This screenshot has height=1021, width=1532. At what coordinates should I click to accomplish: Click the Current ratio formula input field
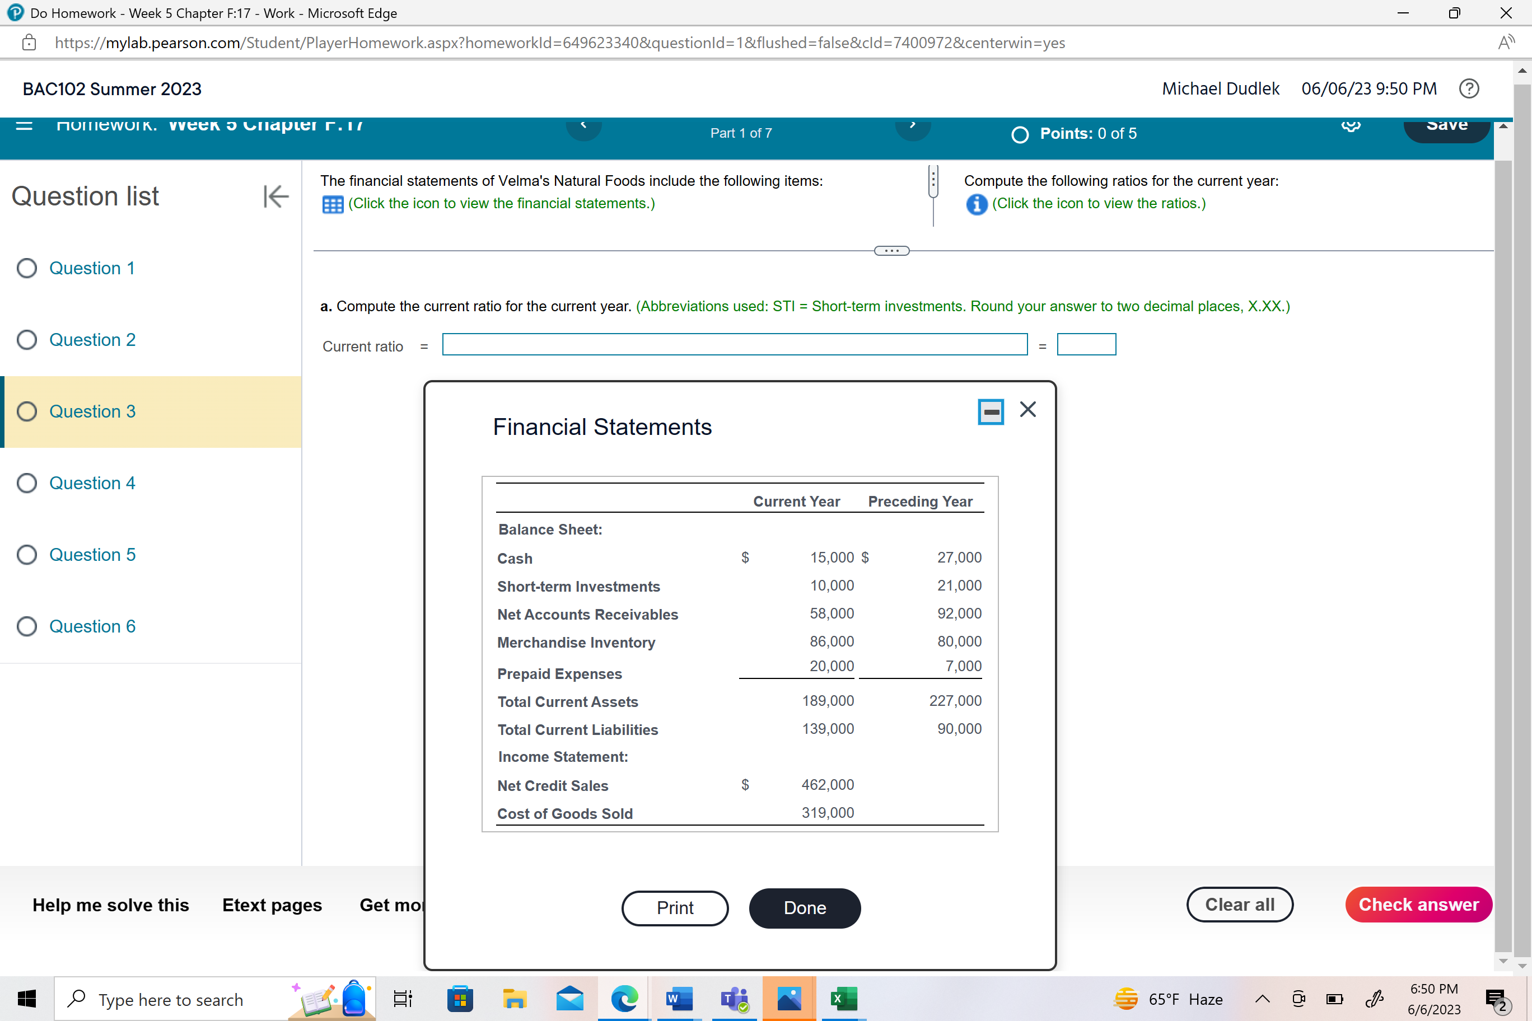coord(734,344)
